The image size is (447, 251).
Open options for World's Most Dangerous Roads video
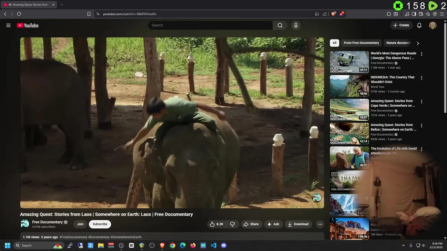tap(422, 54)
